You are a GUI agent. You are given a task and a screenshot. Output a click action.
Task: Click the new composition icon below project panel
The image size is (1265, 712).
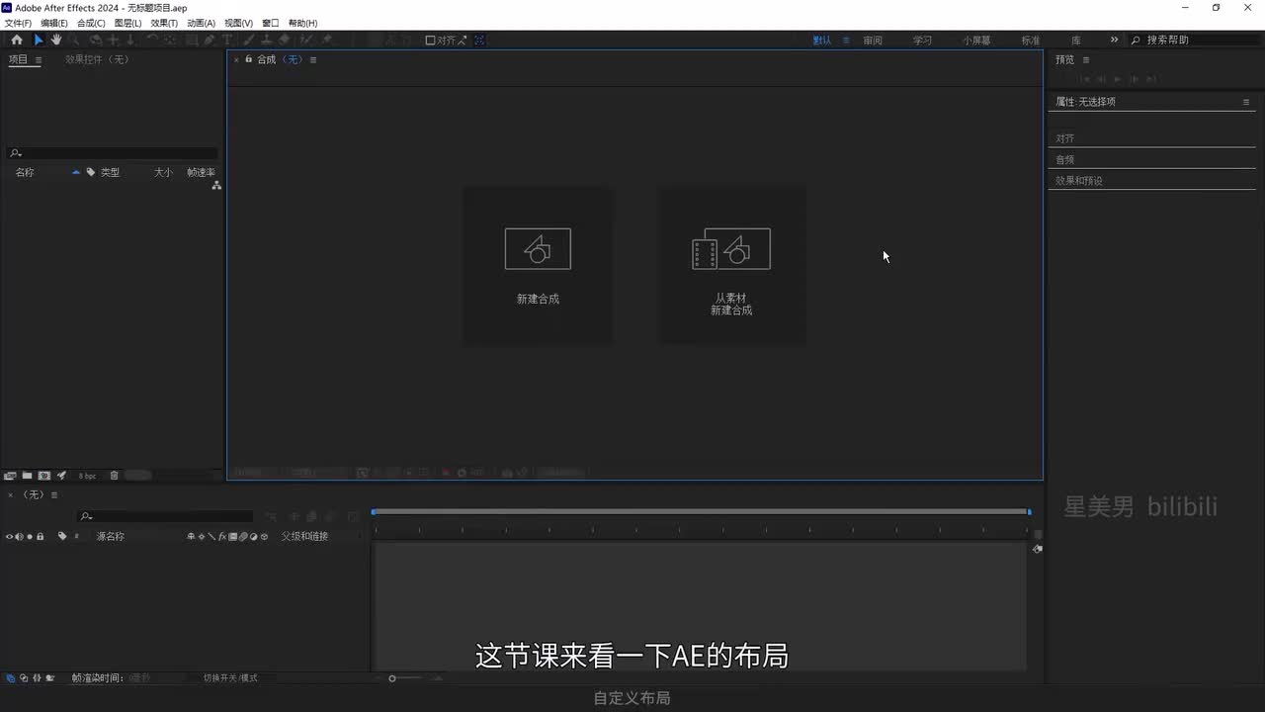(x=43, y=476)
